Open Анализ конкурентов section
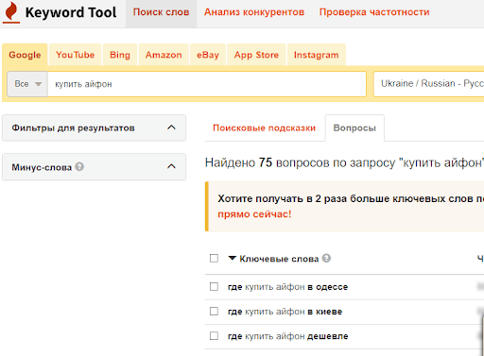The width and height of the screenshot is (484, 356). (x=254, y=12)
